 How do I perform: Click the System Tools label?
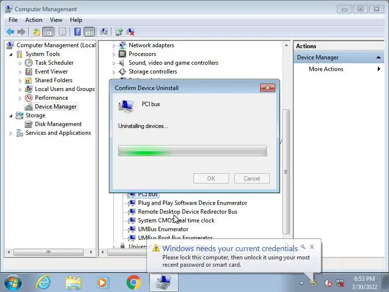[x=43, y=54]
